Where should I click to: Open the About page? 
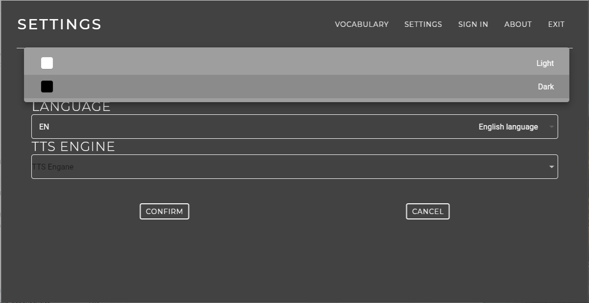518,24
